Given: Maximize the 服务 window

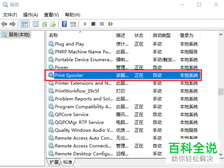Looking at the screenshot, I should point(199,4).
